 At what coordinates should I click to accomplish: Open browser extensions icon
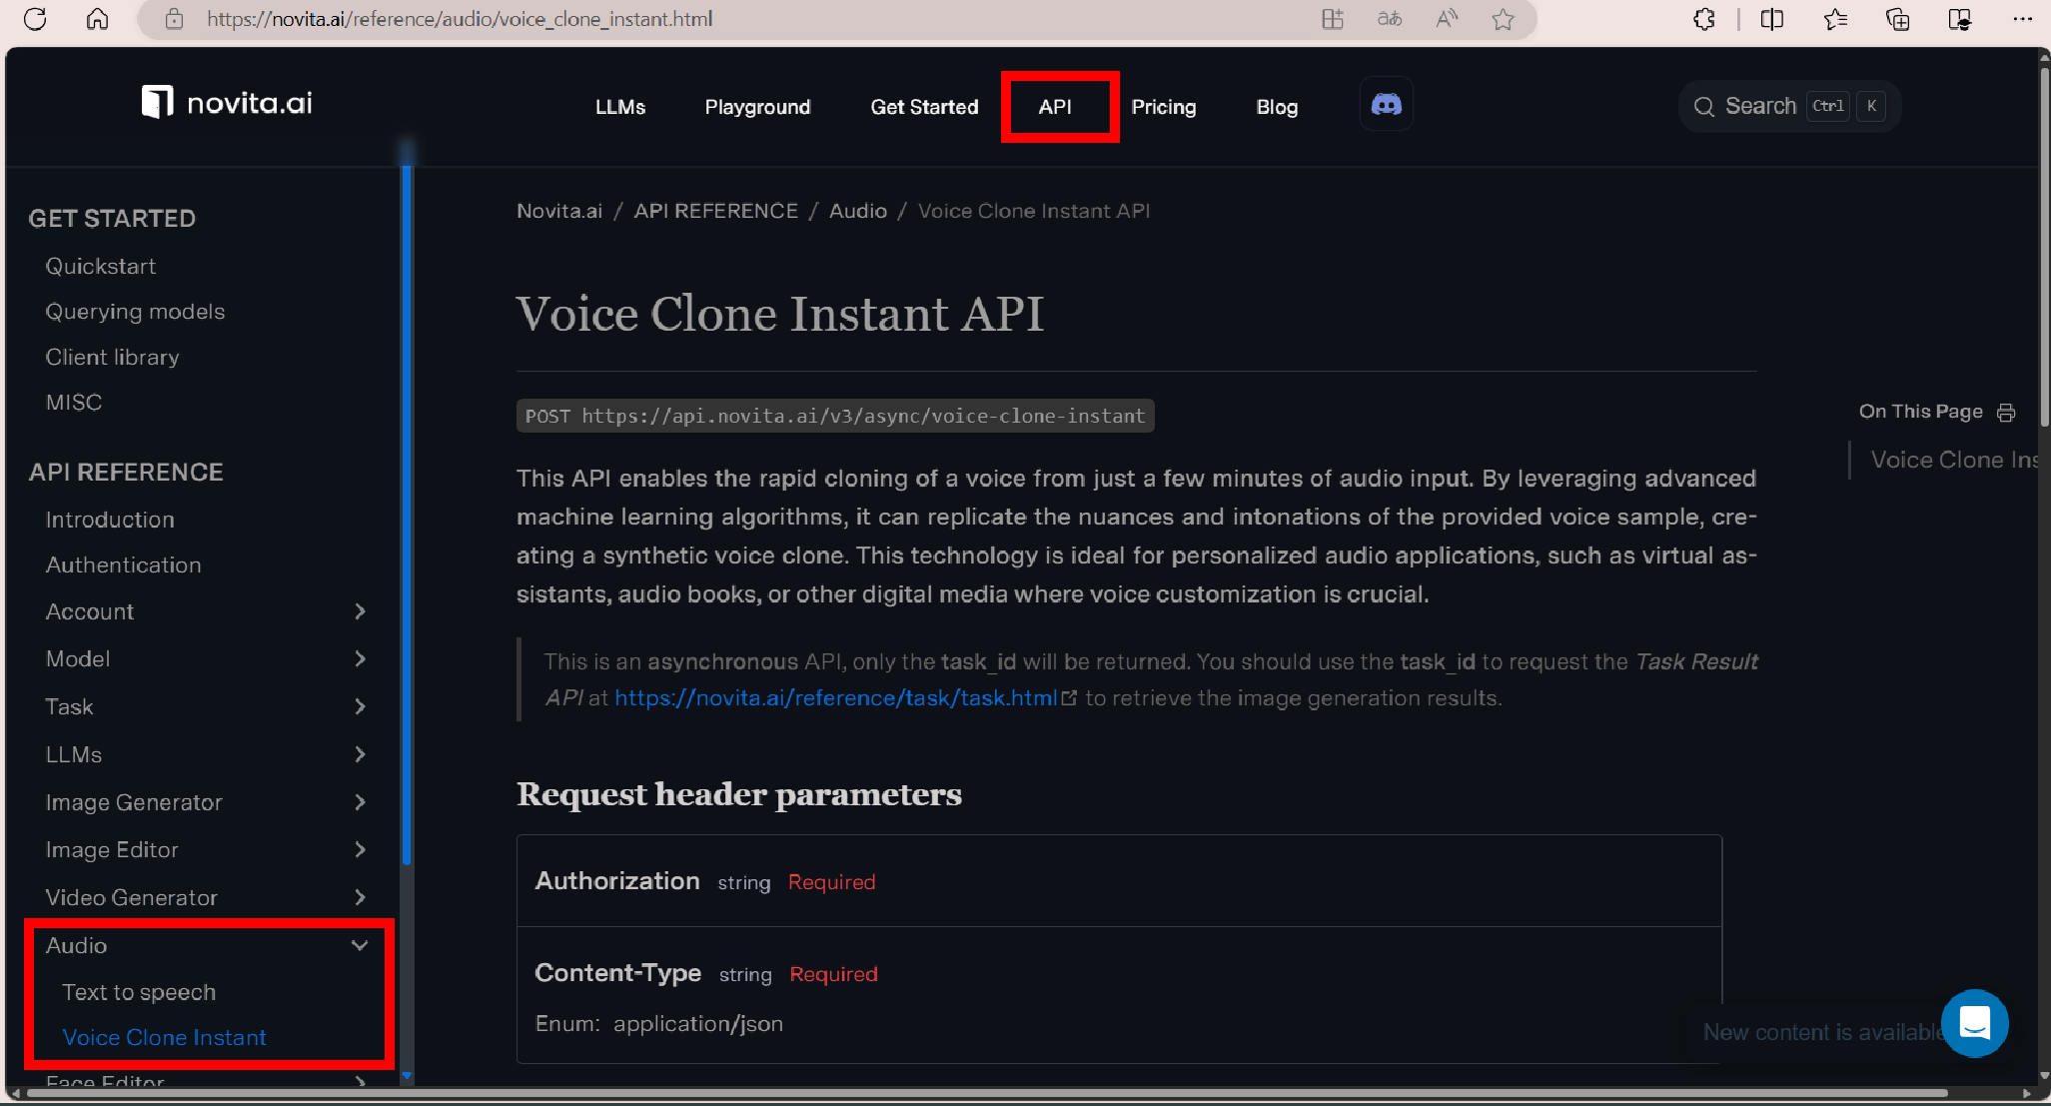1704,19
